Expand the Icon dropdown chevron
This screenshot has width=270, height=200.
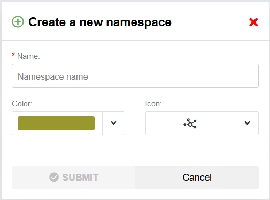pyautogui.click(x=248, y=123)
